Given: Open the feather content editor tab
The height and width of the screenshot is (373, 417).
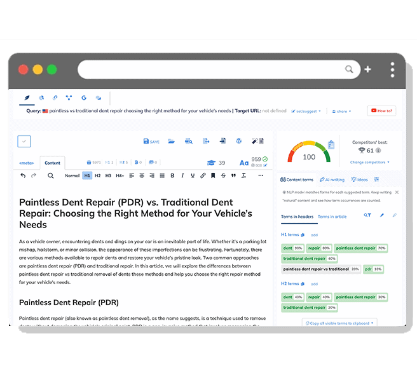Looking at the screenshot, I should tap(27, 98).
